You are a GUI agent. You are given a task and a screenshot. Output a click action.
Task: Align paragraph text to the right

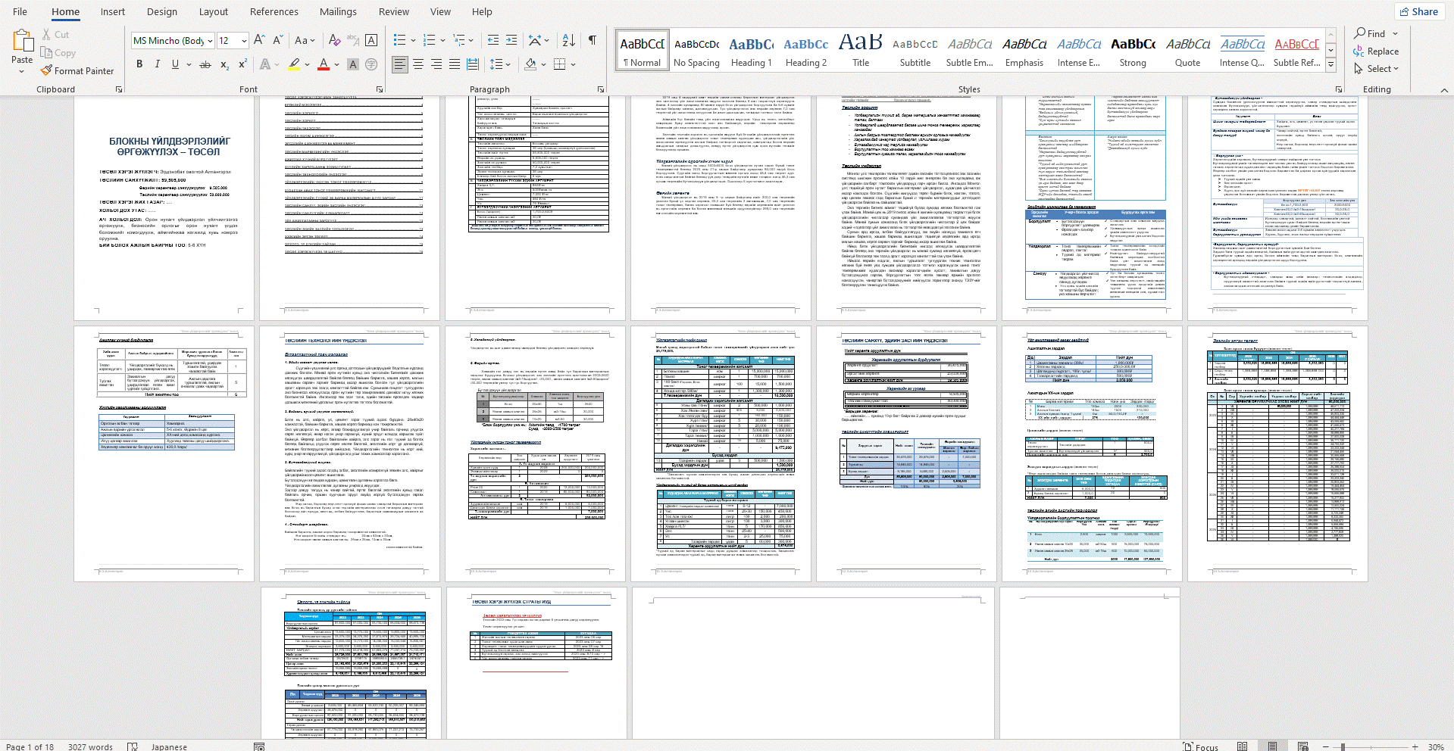pyautogui.click(x=436, y=64)
